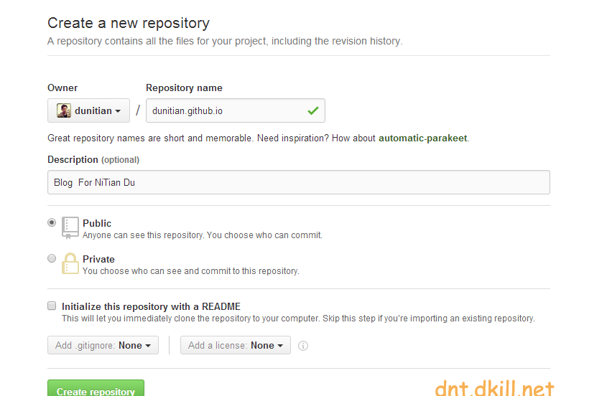
Task: Click the green checkmark in repository name field
Action: [312, 111]
